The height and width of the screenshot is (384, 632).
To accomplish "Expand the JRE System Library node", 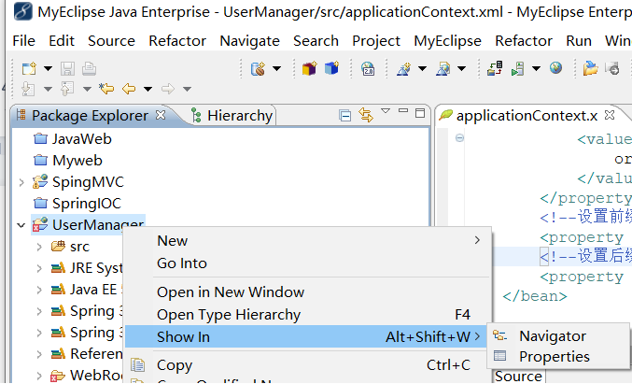I will click(x=39, y=268).
